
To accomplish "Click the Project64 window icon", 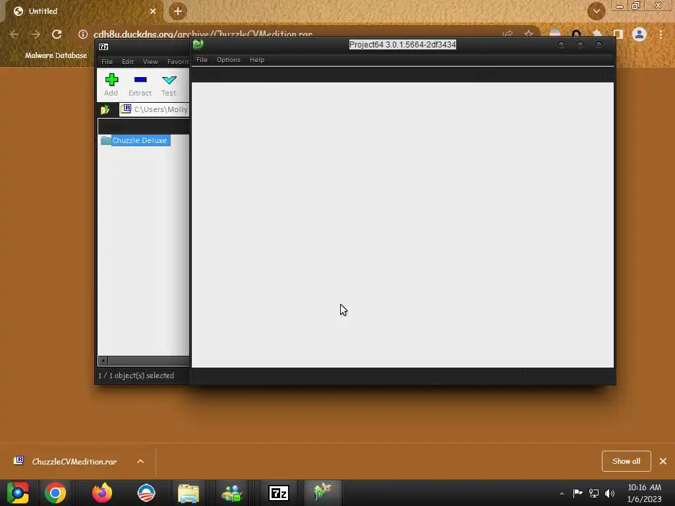I will click(x=198, y=44).
